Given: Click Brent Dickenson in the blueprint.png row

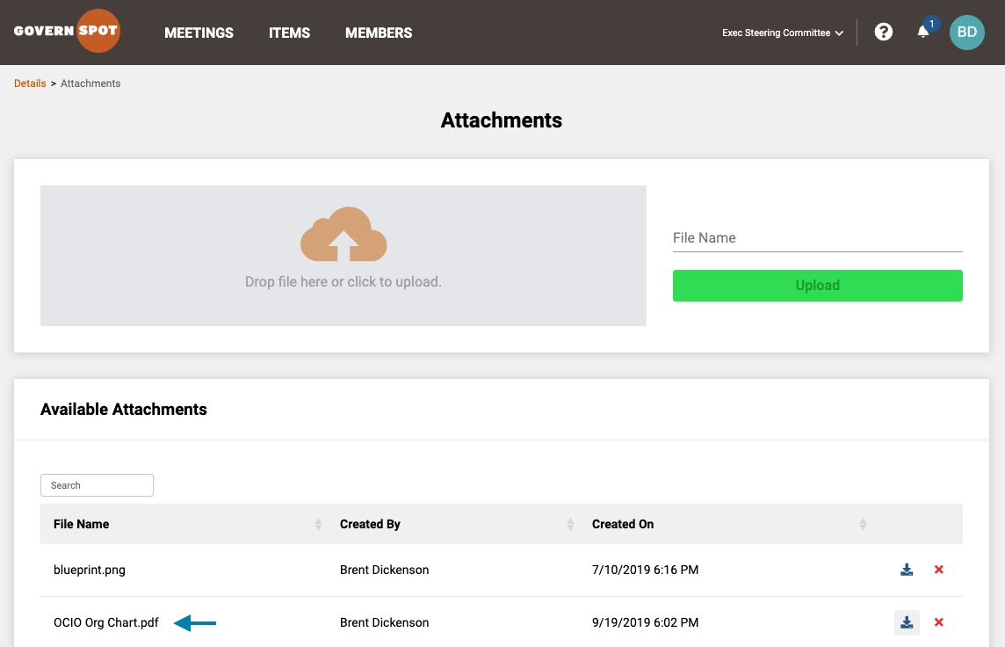Looking at the screenshot, I should pos(384,570).
